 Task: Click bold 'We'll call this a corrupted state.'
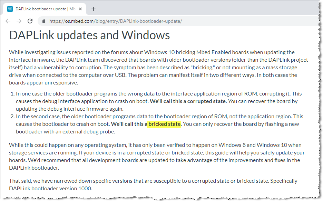pos(188,101)
